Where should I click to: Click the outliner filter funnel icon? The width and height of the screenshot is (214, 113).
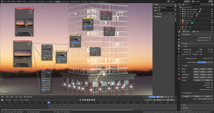click(208, 5)
